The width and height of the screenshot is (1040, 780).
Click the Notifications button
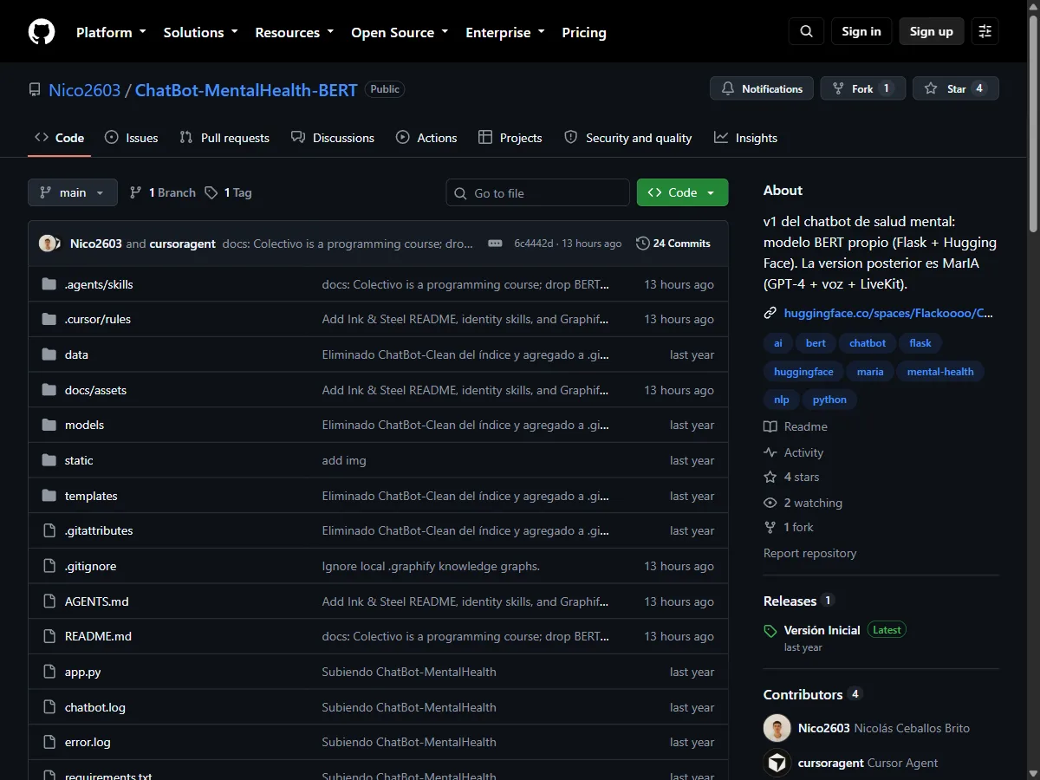pos(762,88)
